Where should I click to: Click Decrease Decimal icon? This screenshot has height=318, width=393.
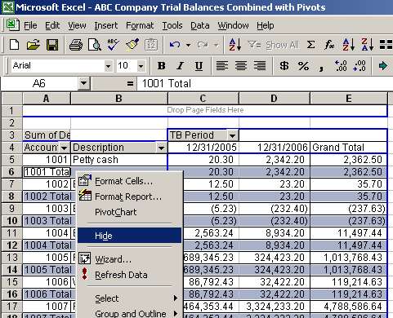click(360, 66)
